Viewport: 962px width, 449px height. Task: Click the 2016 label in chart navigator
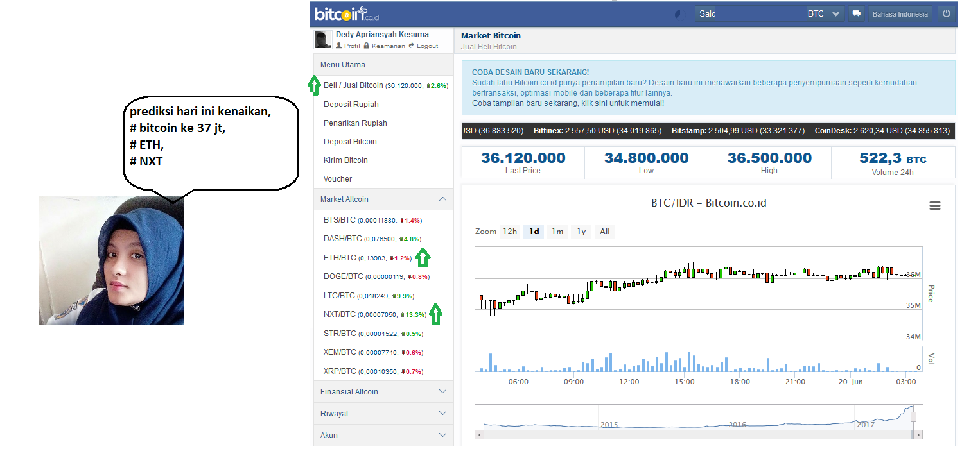click(x=737, y=425)
